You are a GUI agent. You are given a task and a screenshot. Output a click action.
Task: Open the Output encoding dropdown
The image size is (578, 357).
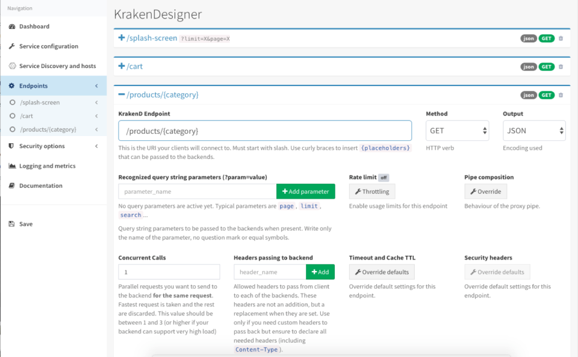point(533,130)
